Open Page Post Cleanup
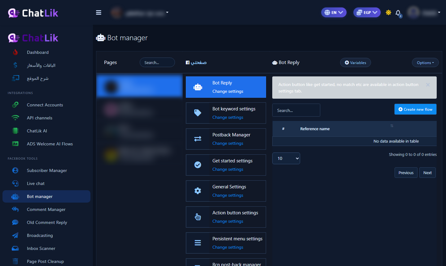The width and height of the screenshot is (446, 266). pyautogui.click(x=45, y=261)
